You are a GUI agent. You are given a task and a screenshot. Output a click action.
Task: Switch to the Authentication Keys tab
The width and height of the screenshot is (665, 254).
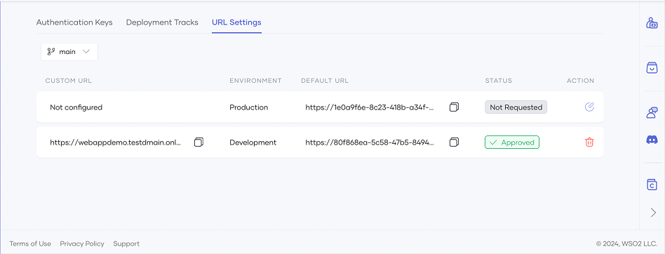(x=74, y=22)
